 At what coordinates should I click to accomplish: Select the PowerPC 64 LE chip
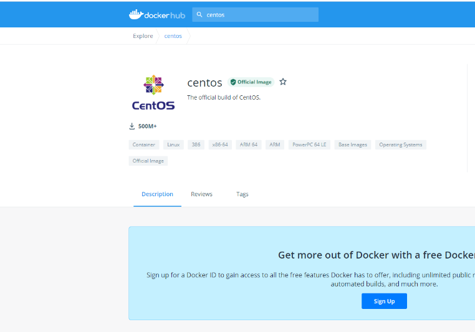click(309, 145)
